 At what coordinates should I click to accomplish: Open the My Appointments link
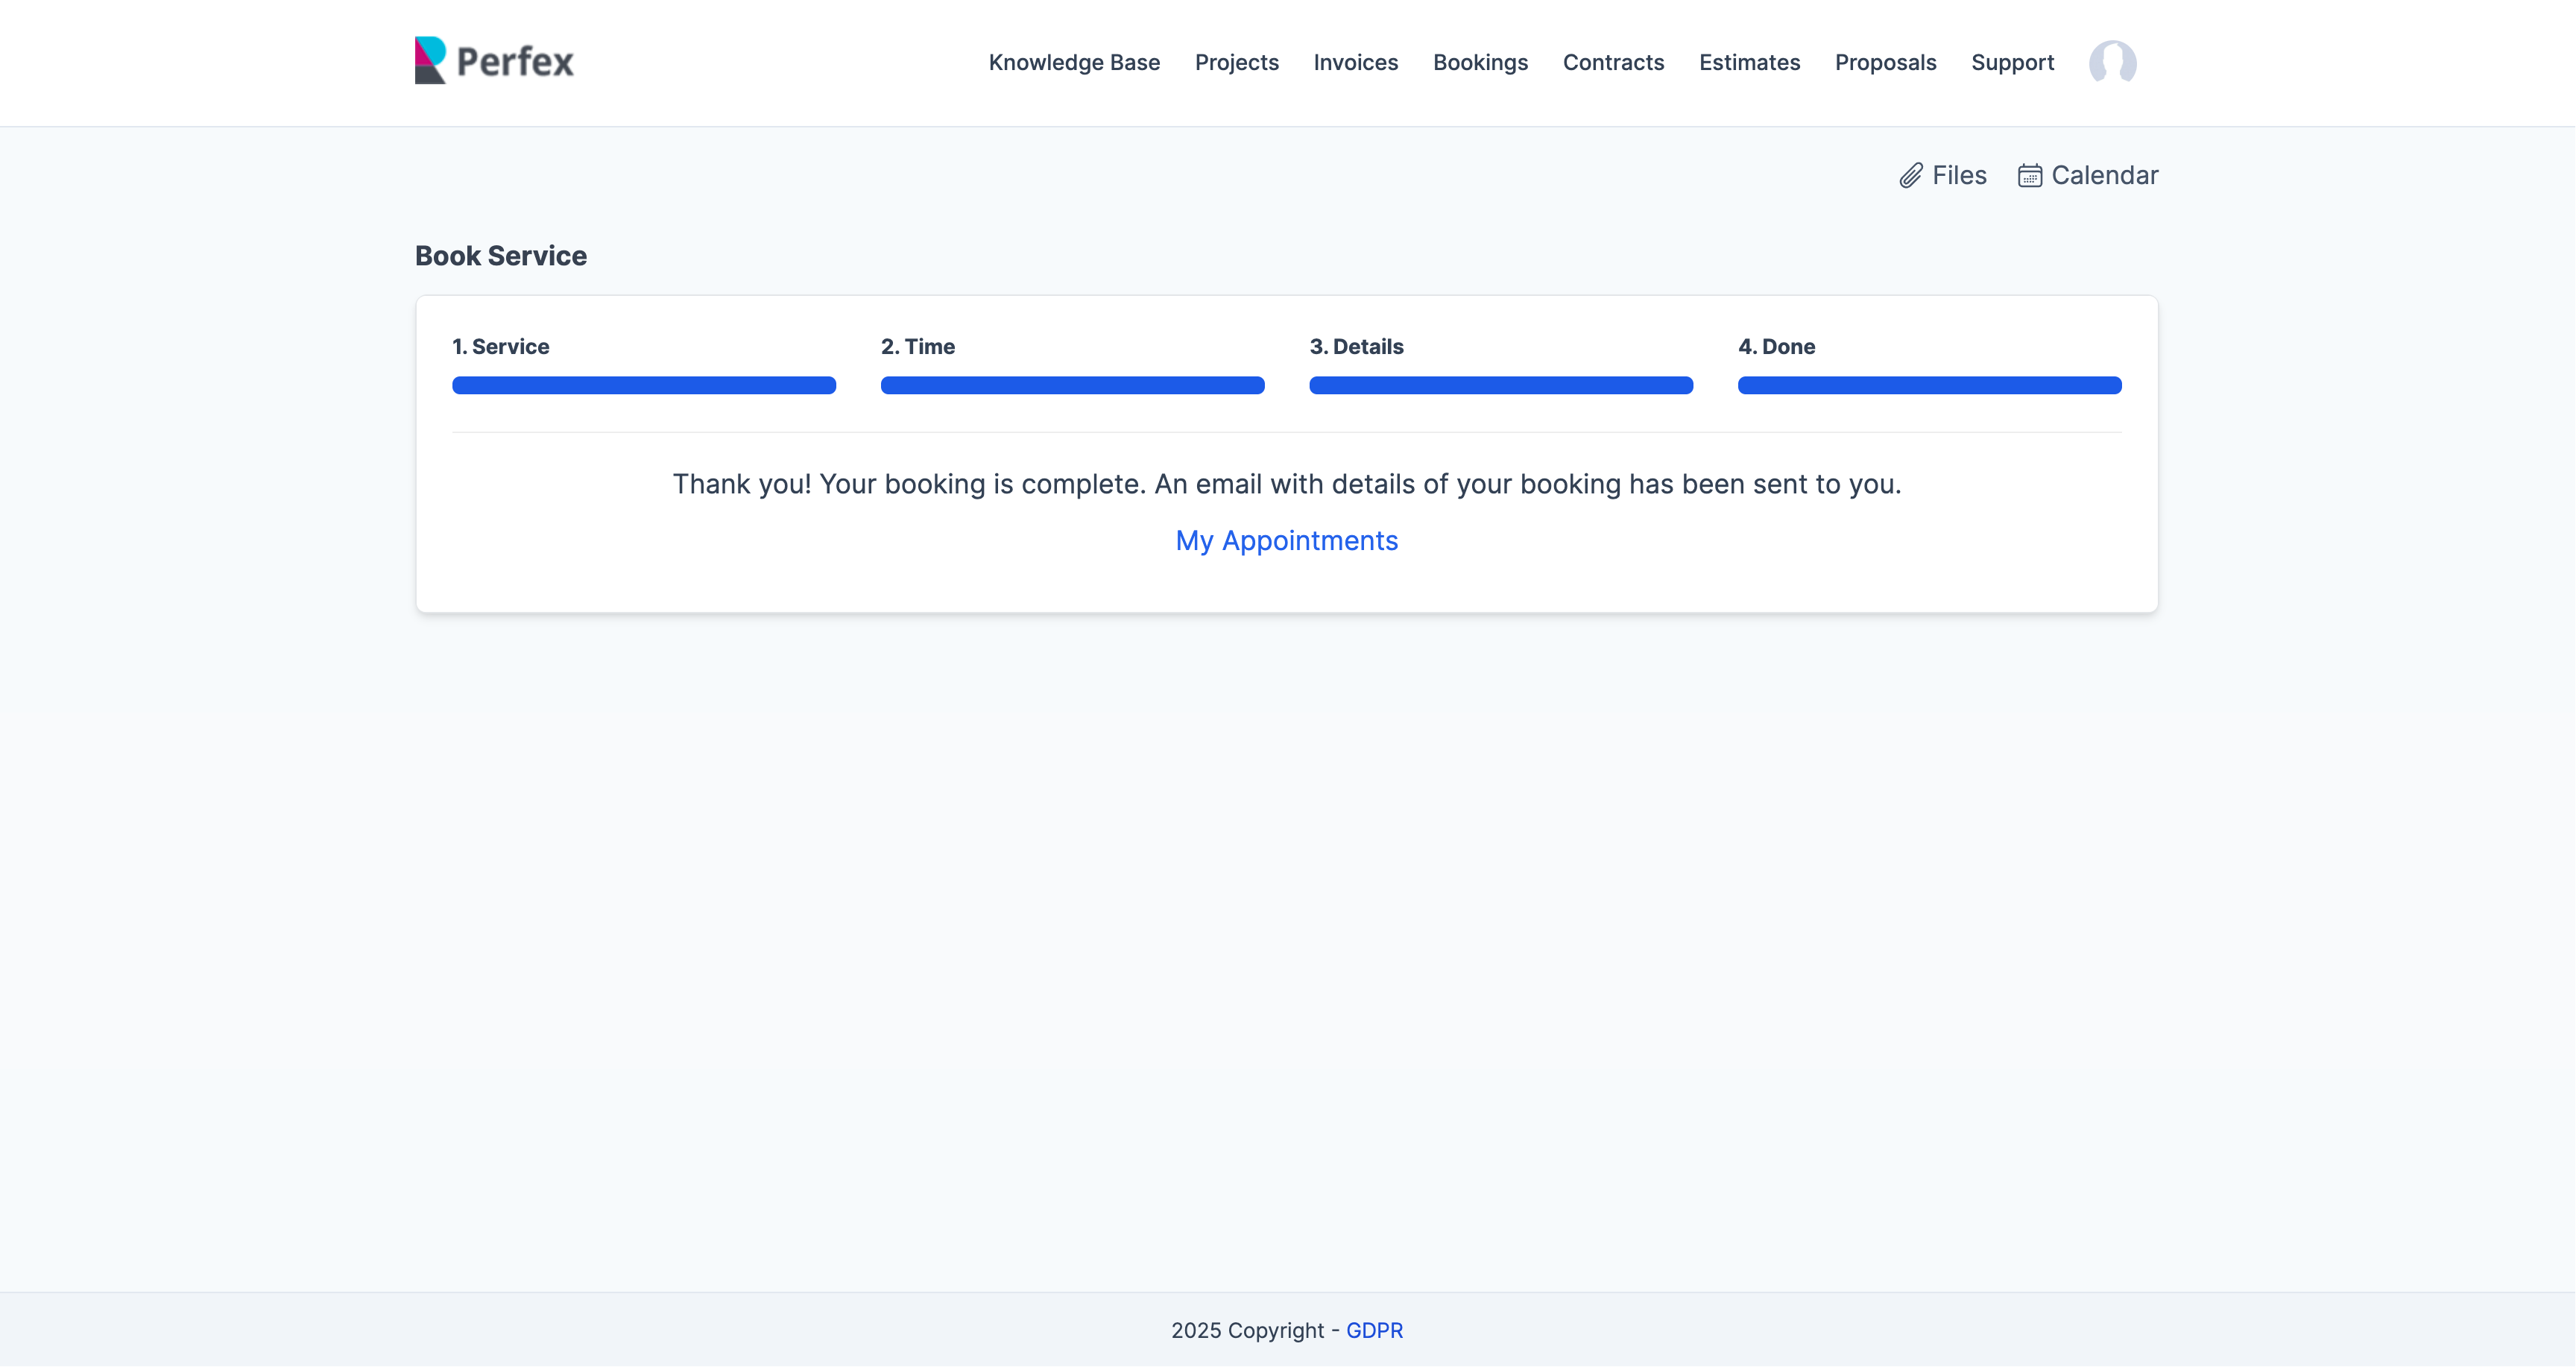click(1286, 541)
